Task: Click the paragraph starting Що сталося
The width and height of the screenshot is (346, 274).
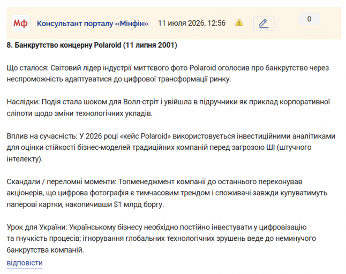Action: tap(168, 73)
